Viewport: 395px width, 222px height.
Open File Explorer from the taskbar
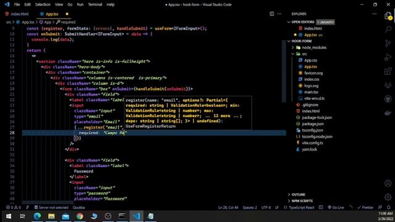click(x=51, y=216)
